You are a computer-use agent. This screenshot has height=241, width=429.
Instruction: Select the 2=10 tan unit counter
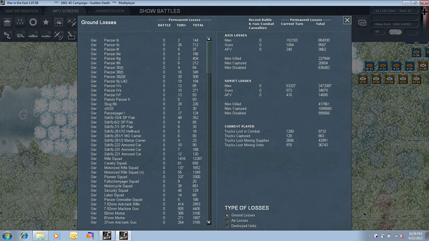tap(423, 66)
